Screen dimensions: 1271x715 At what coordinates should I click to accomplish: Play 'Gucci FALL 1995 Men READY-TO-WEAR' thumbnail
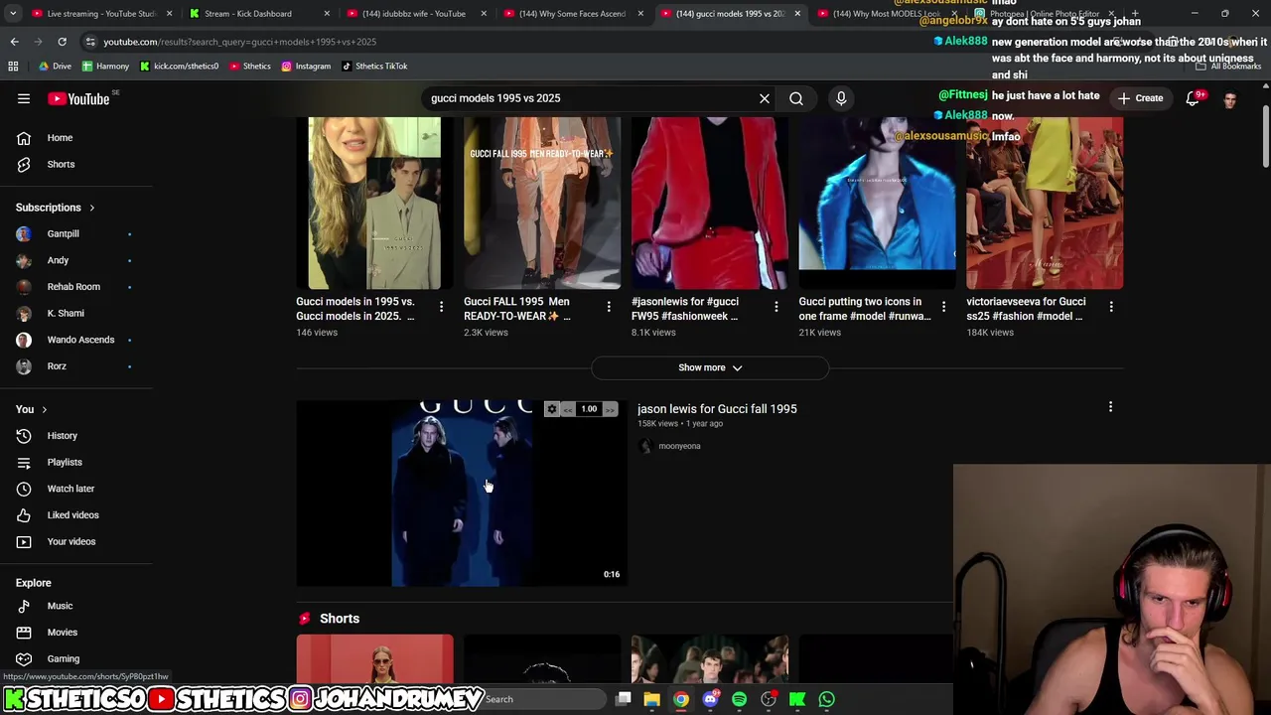(x=542, y=203)
